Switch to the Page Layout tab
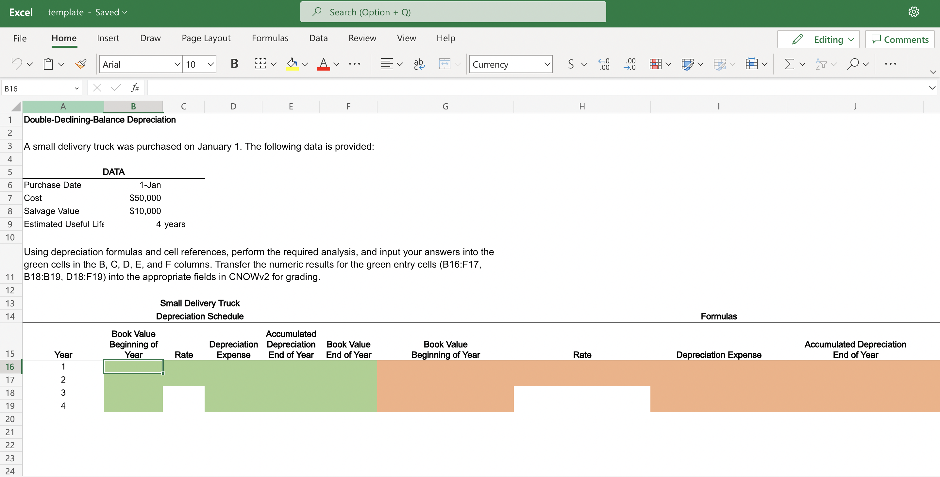The width and height of the screenshot is (940, 477). (206, 38)
